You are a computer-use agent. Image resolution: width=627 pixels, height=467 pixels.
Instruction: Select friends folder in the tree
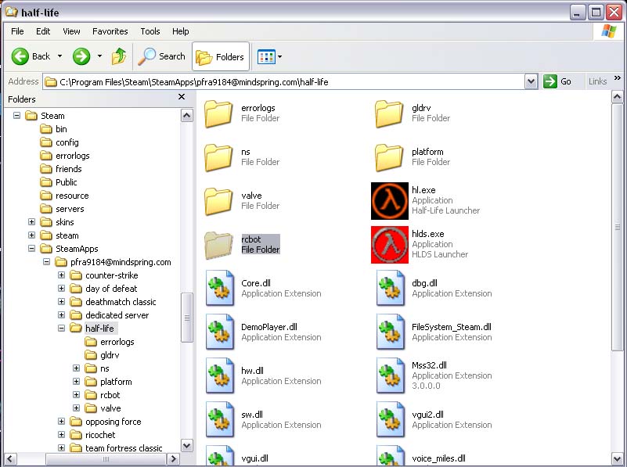61,169
